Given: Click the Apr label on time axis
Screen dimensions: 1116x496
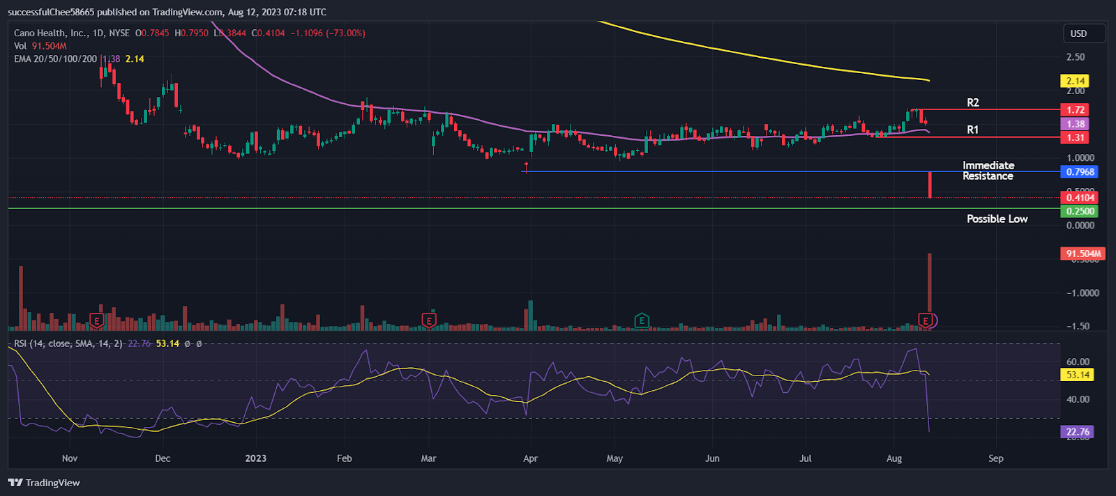Looking at the screenshot, I should point(530,458).
